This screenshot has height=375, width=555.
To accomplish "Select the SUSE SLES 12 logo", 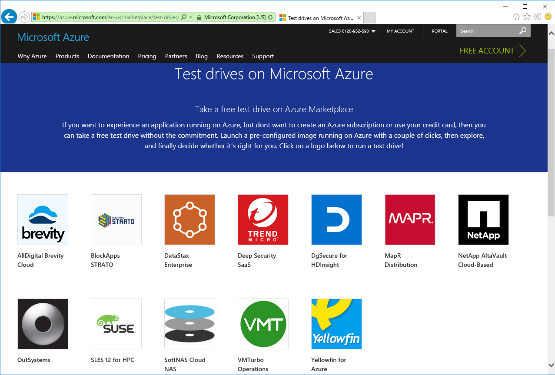I will point(116,324).
